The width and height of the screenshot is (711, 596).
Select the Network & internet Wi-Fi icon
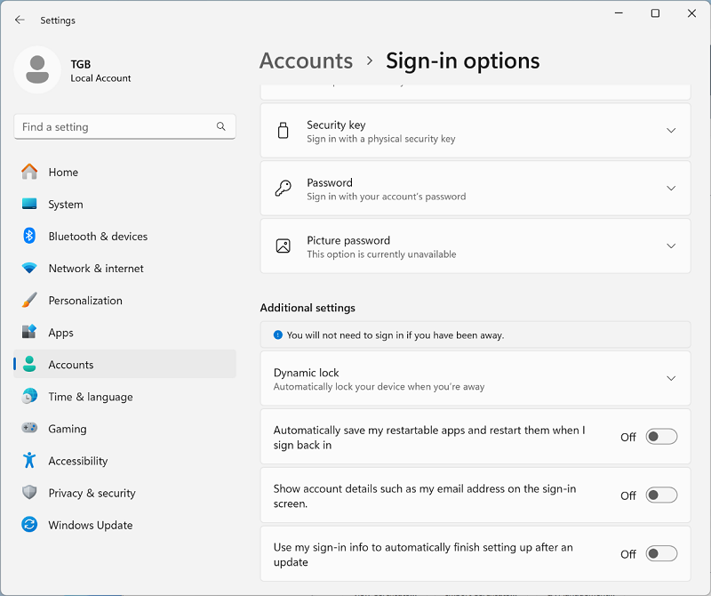[29, 268]
